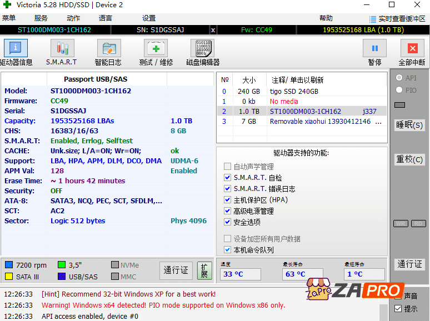Toggle the 本机命令队列 checkbox
The image size is (430, 321).
pyautogui.click(x=227, y=250)
